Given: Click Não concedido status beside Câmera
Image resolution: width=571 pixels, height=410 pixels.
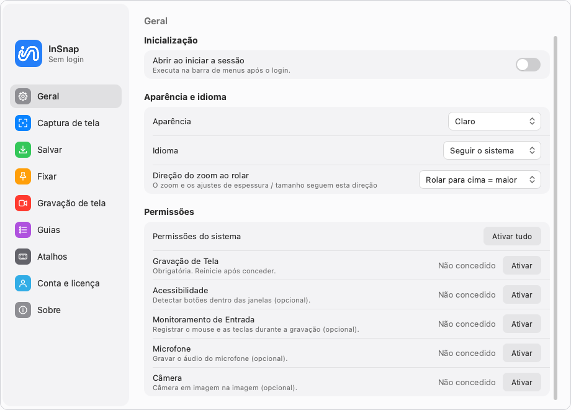Looking at the screenshot, I should click(x=467, y=382).
